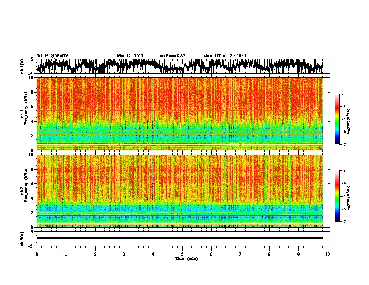This screenshot has height=285, width=369.
Task: Click the "station=KAP" label
Action: (x=173, y=56)
